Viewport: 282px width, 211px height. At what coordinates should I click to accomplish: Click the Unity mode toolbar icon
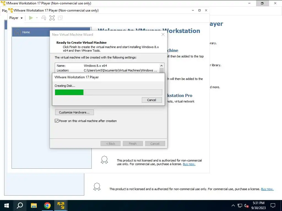(x=60, y=18)
